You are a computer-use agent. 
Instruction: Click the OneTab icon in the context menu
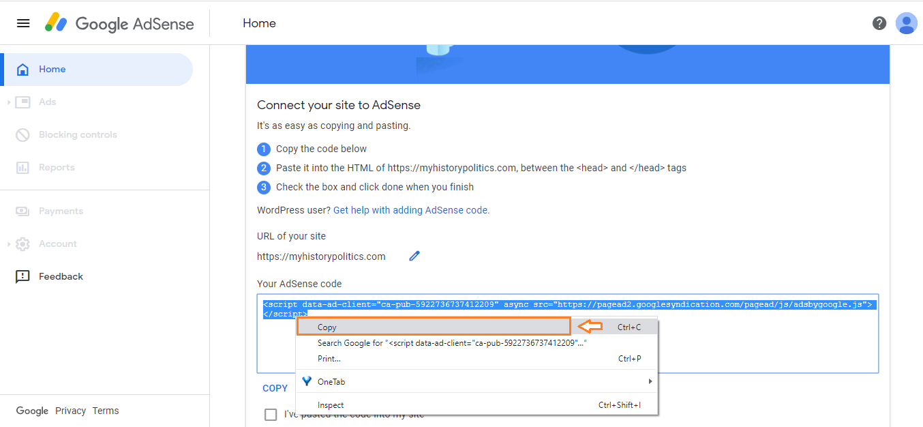(x=307, y=381)
